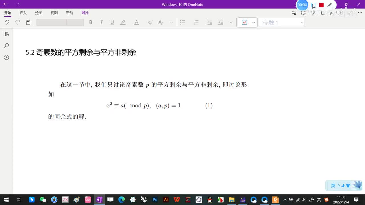Open QQ penguin from taskbar
This screenshot has width=365, height=205.
pos(210,200)
